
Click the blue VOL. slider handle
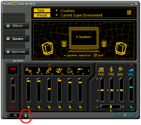[x=131, y=87]
